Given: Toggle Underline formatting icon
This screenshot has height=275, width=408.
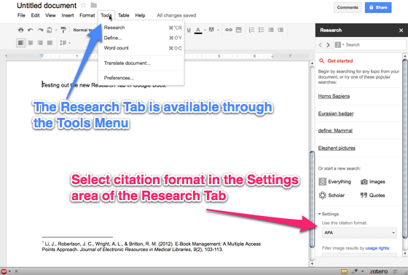Looking at the screenshot, I should 189,30.
